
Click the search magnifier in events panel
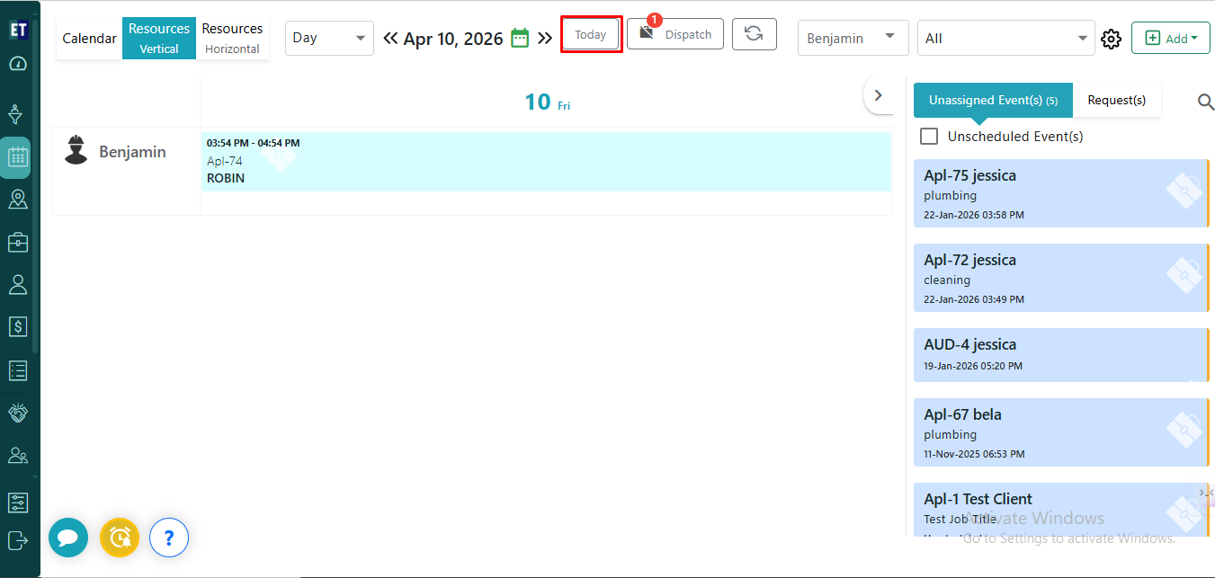[x=1205, y=102]
